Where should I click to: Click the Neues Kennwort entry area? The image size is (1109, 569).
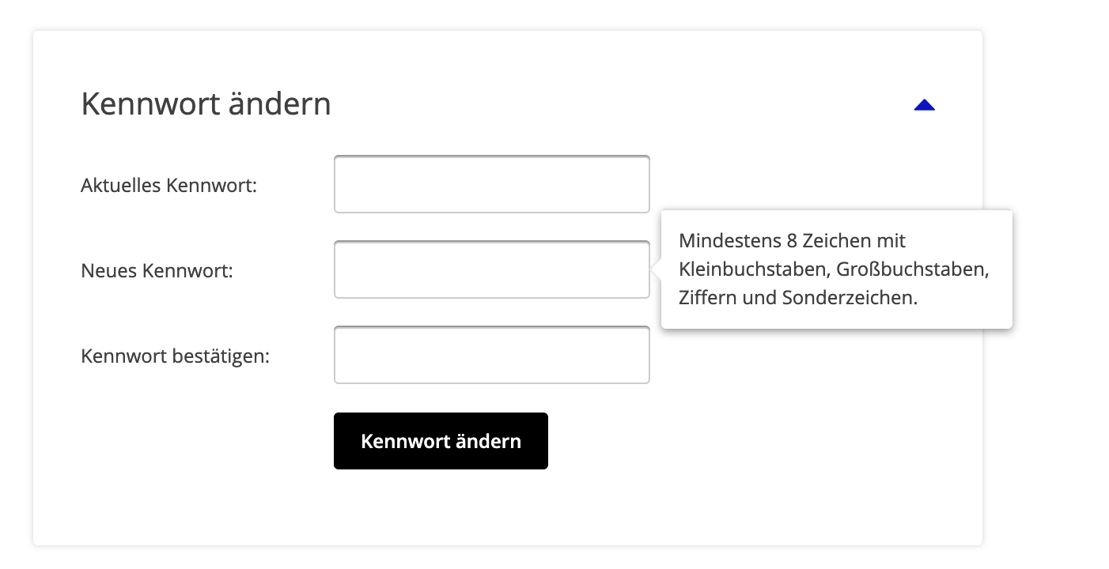(491, 269)
